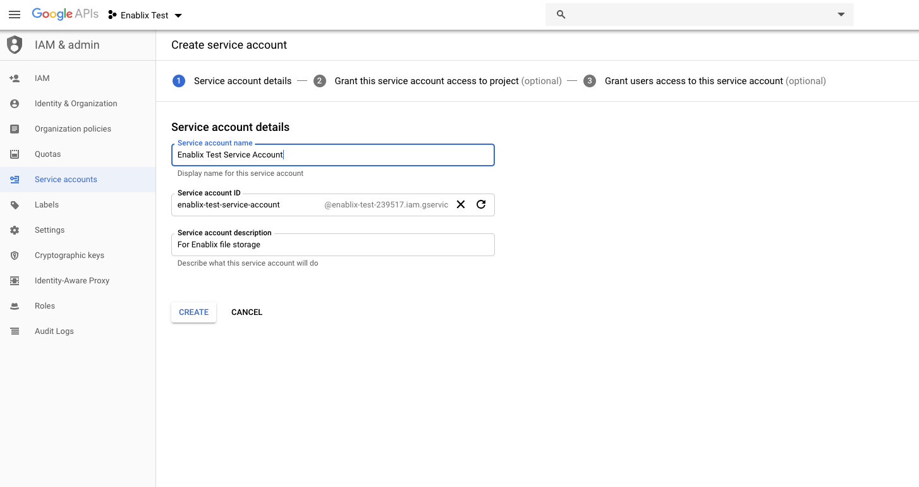The width and height of the screenshot is (919, 487).
Task: Open Organization policies
Action: (x=78, y=129)
